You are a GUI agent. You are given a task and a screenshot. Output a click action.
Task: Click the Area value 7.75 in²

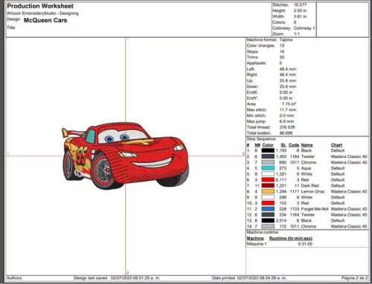click(289, 104)
